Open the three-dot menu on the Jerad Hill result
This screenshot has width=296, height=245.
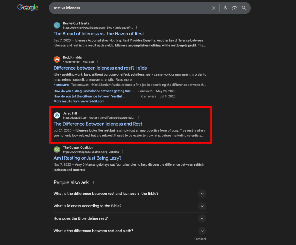pyautogui.click(x=138, y=117)
